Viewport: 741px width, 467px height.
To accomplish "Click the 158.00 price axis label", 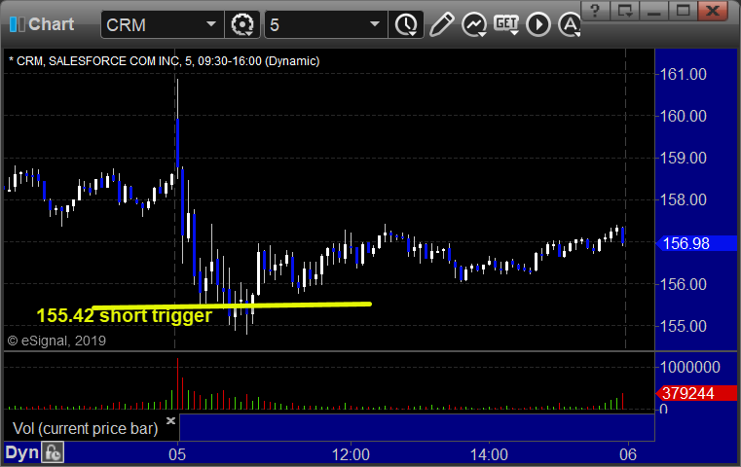I will (683, 199).
